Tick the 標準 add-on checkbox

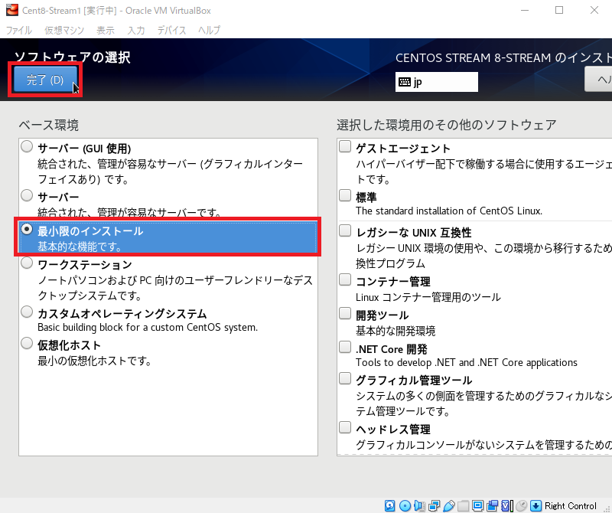click(345, 195)
